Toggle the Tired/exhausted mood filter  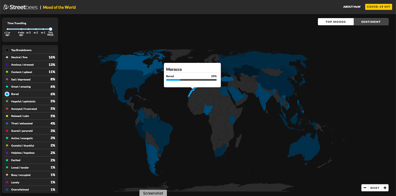point(22,123)
